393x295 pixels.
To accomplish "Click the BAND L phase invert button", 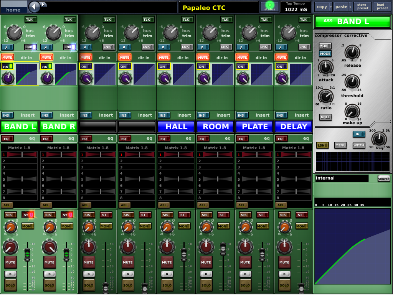I will point(7,47).
